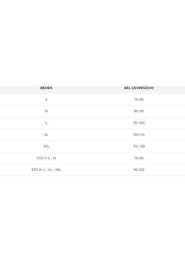Click the STD 2= L - XL - XXL cell
Viewport: 185px width, 262px height.
click(x=46, y=170)
